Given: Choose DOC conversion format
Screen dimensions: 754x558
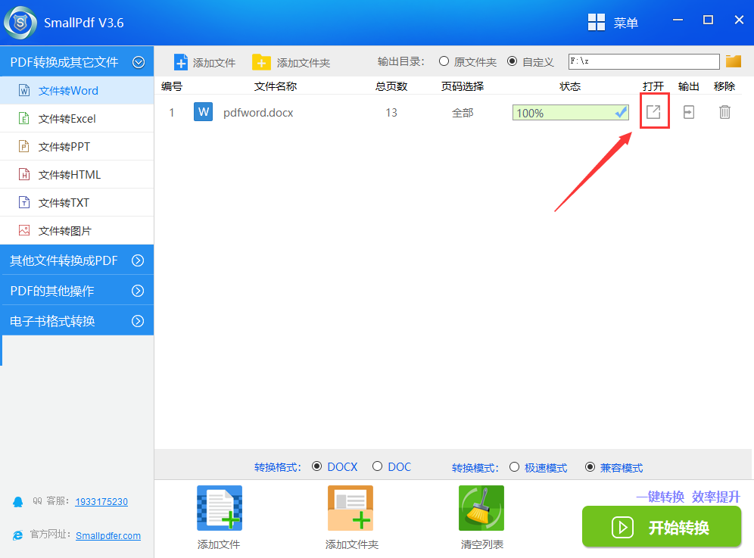Looking at the screenshot, I should [377, 466].
